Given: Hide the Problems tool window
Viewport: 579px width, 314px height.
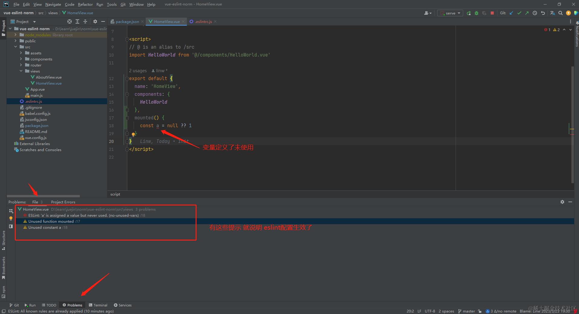Looking at the screenshot, I should (570, 202).
